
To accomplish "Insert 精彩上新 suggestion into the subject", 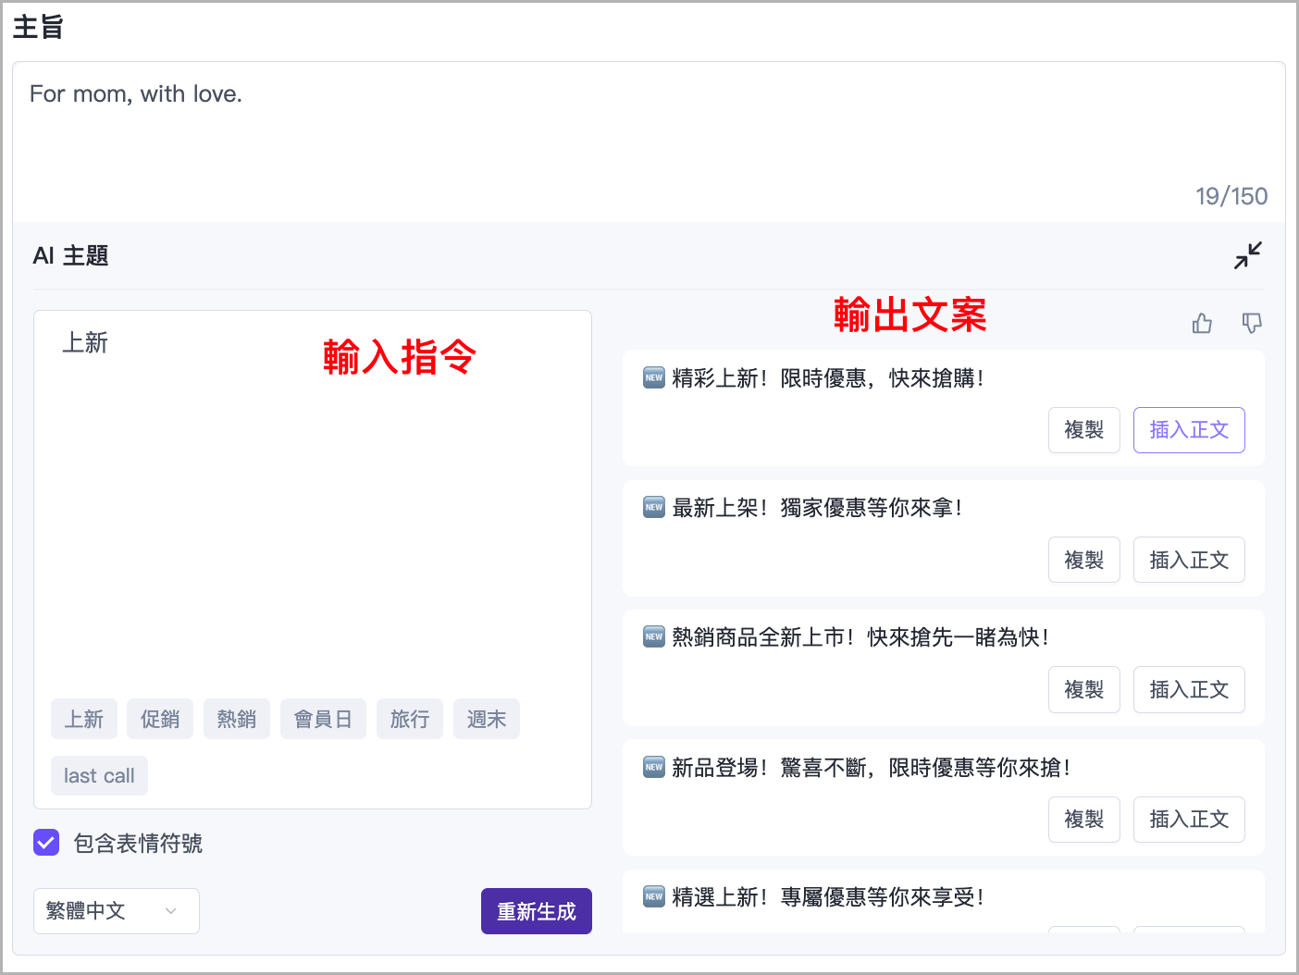I will pos(1189,430).
